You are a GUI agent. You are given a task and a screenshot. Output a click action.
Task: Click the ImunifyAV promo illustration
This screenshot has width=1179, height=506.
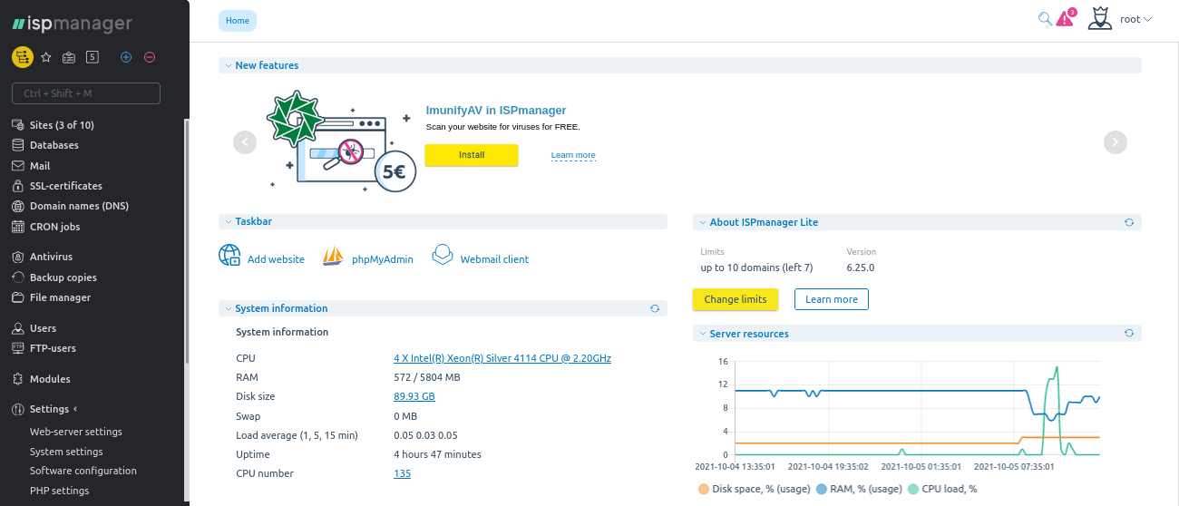pos(343,141)
